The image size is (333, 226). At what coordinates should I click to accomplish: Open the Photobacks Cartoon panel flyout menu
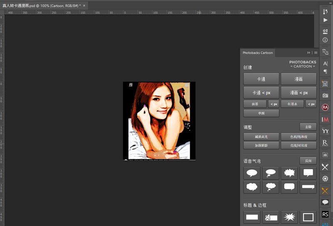click(x=316, y=53)
